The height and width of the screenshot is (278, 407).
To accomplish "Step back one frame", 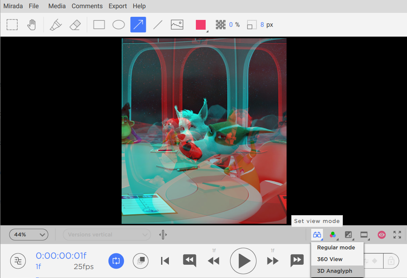I will pyautogui.click(x=213, y=261).
